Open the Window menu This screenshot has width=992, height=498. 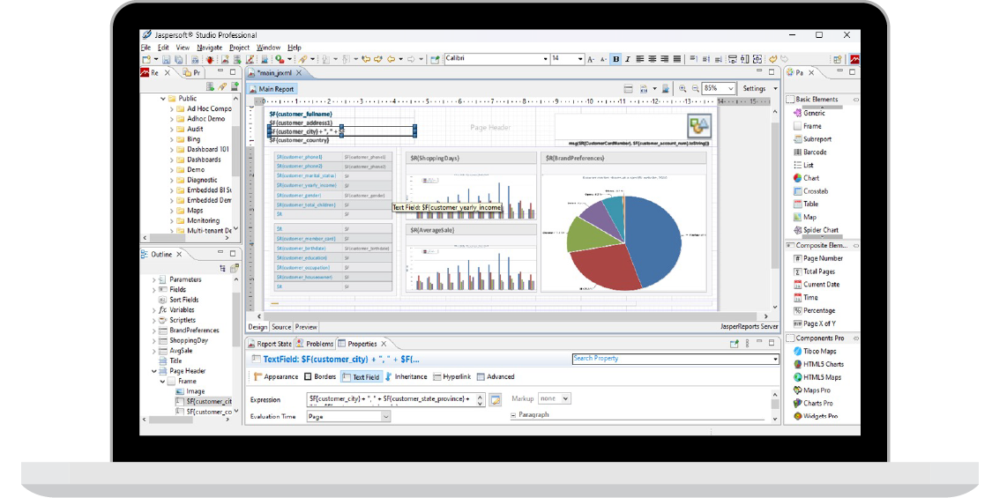268,48
